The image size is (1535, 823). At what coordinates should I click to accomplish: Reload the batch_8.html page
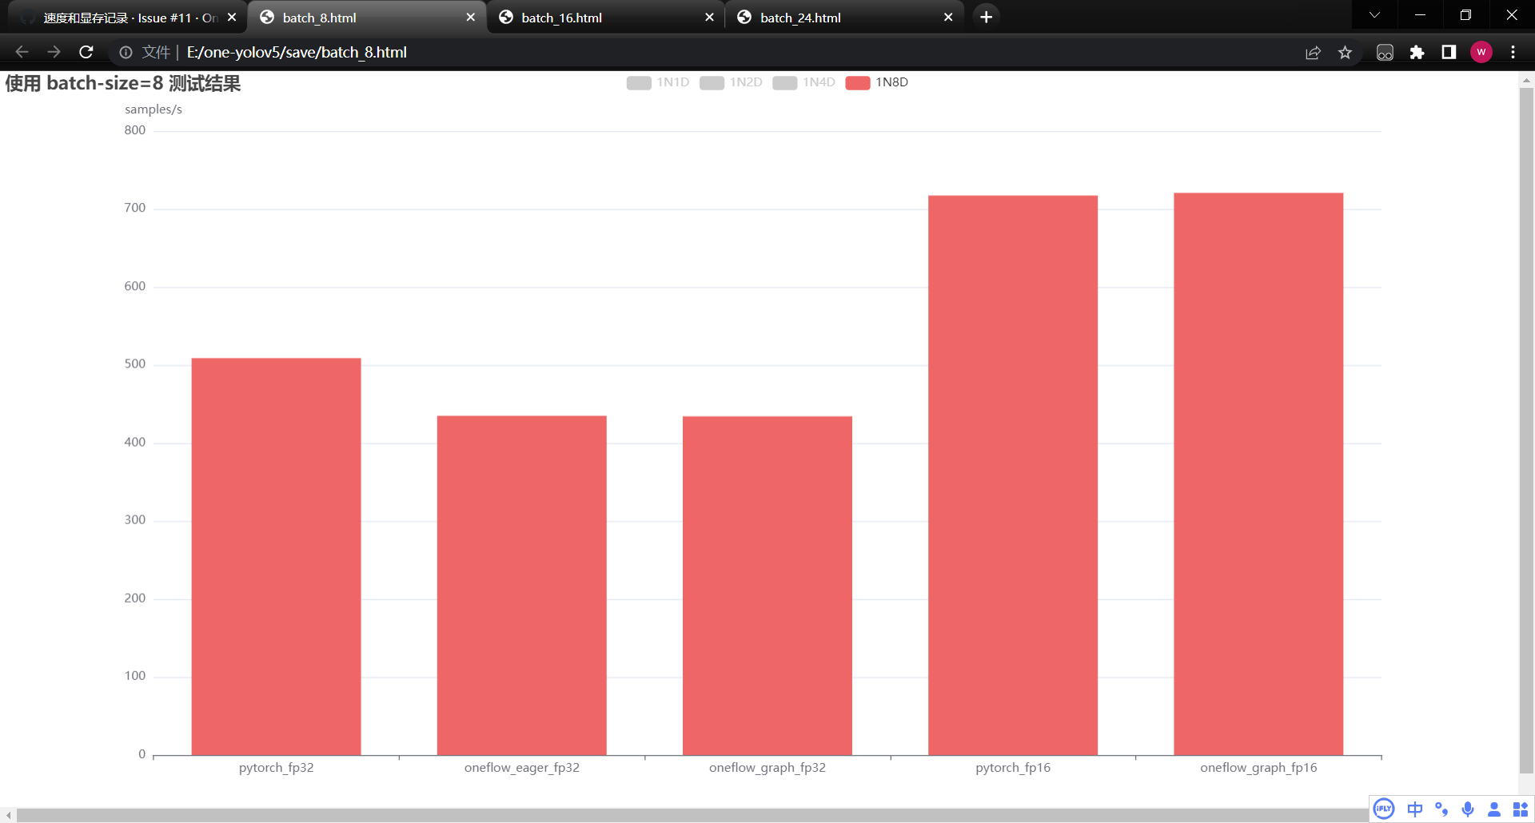pos(86,52)
